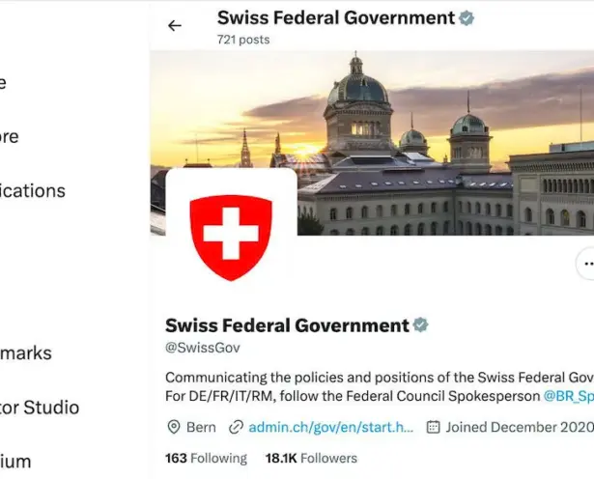The width and height of the screenshot is (594, 479).
Task: Open Notifications in the left sidebar
Action: point(33,190)
